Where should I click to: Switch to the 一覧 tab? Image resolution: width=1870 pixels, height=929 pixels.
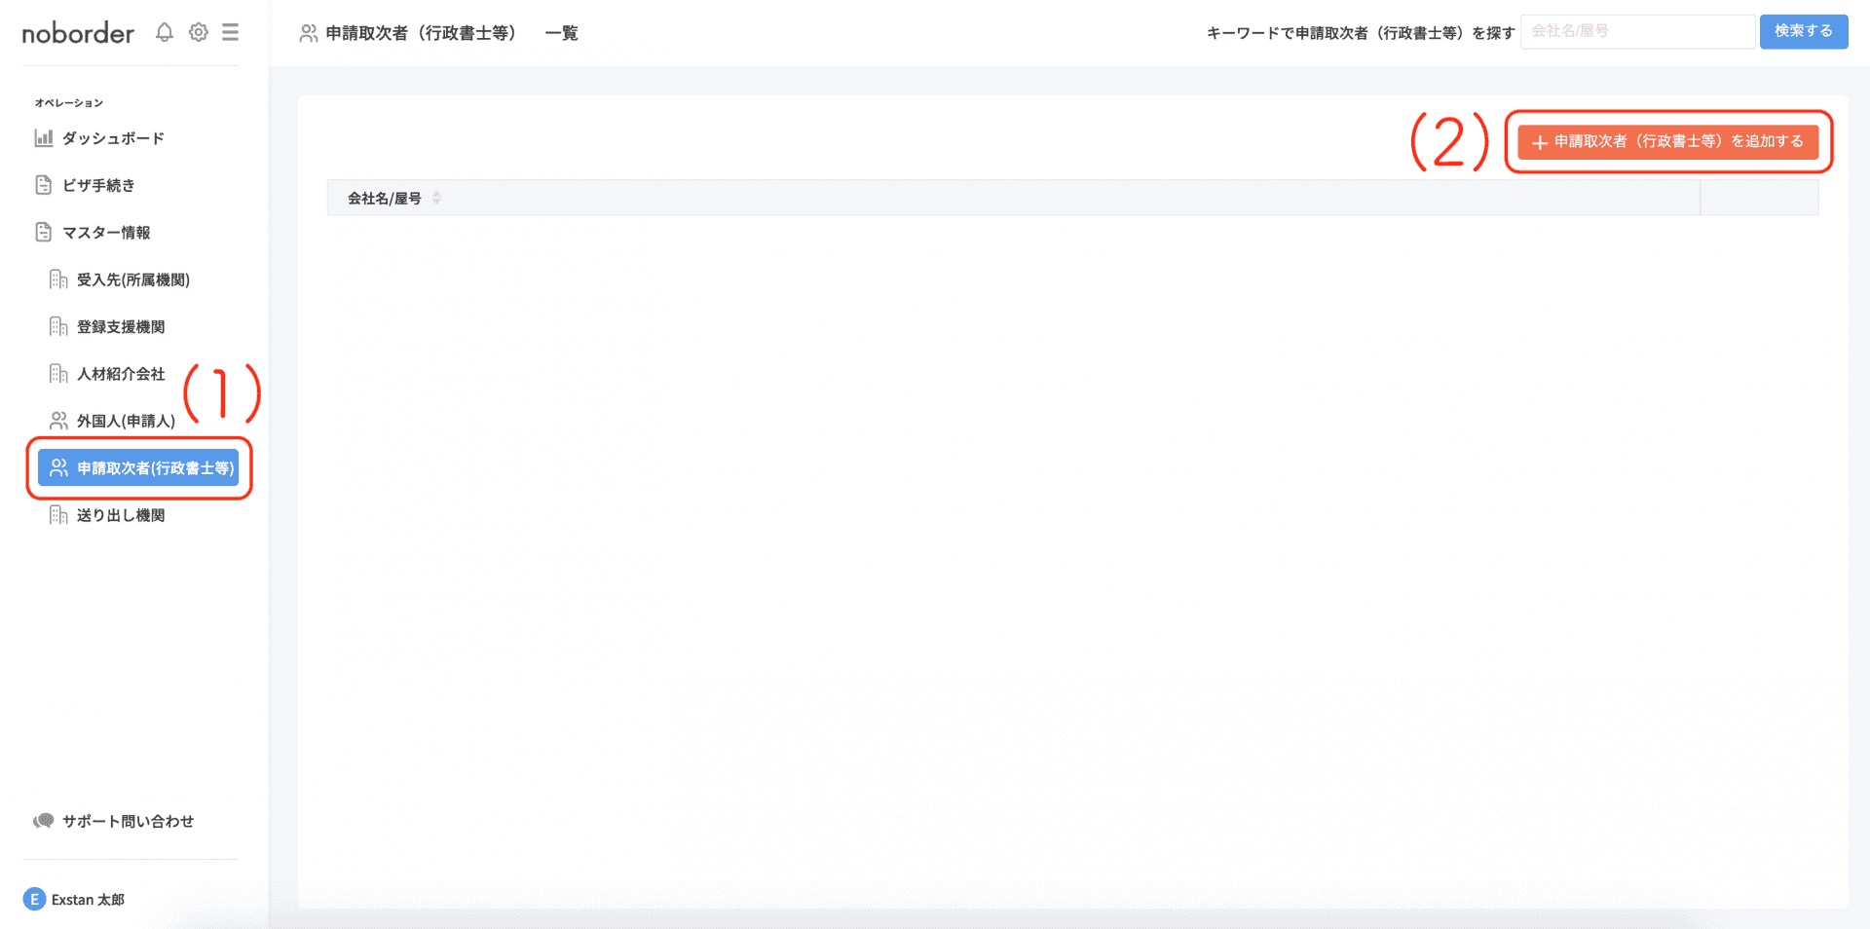pos(562,32)
